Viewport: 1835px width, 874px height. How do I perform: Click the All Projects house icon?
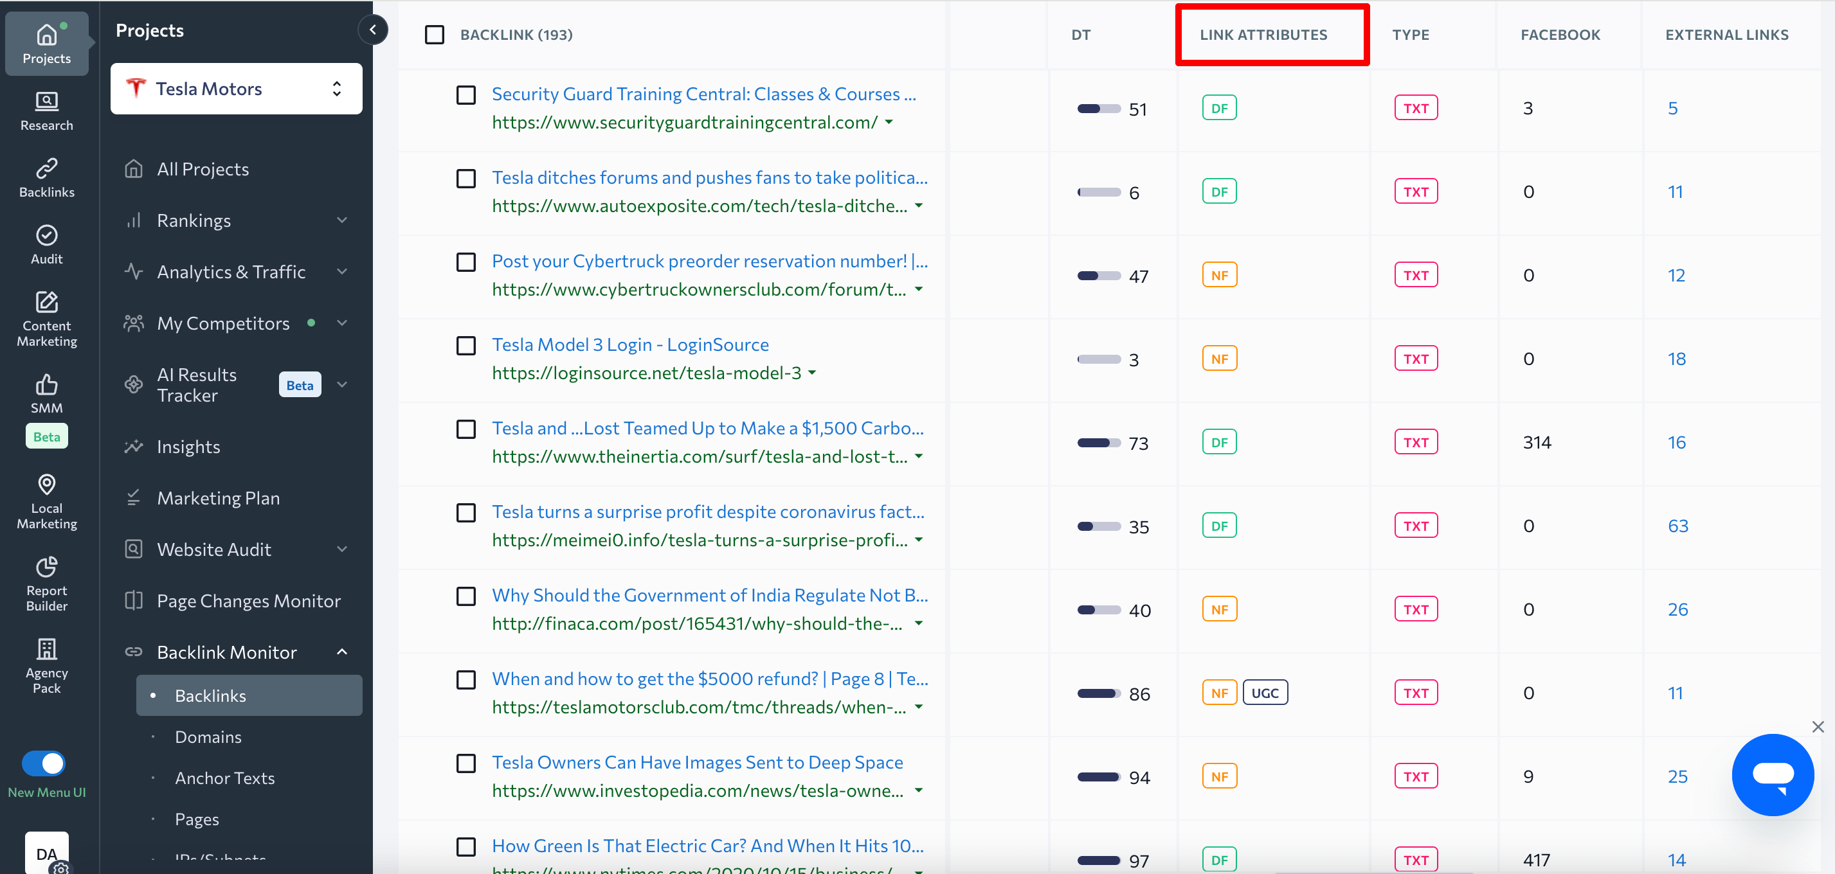(133, 168)
